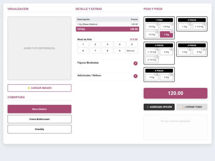Image resolution: width=215 pixels, height=161 pixels.
Task: Set Nivel de Arte to 3
Action: [x=107, y=45]
